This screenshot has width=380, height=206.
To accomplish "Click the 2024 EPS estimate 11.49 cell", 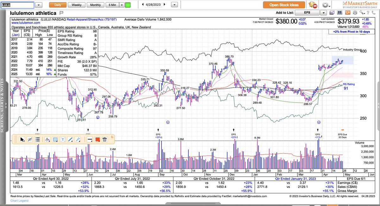I will [28, 70].
